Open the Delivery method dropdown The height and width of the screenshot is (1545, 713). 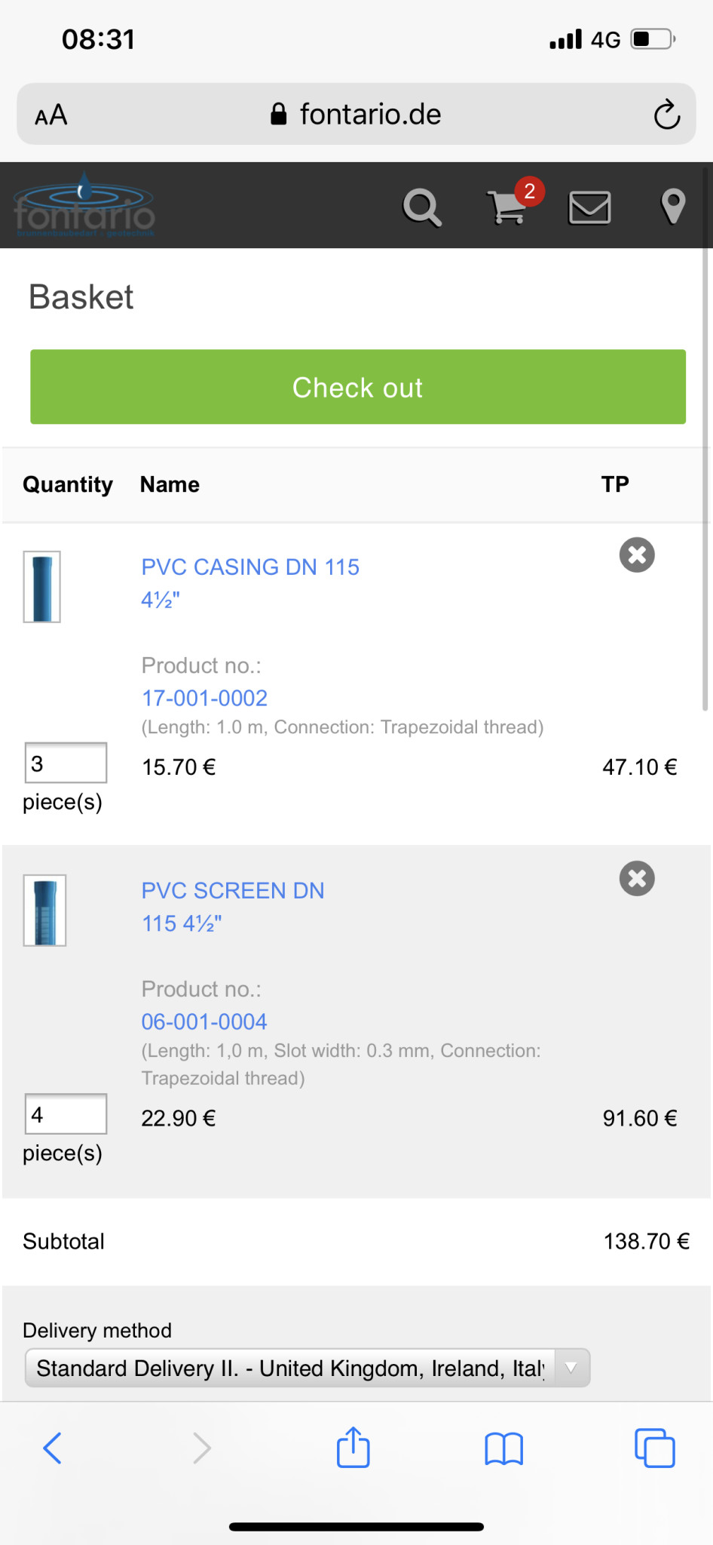(307, 1368)
